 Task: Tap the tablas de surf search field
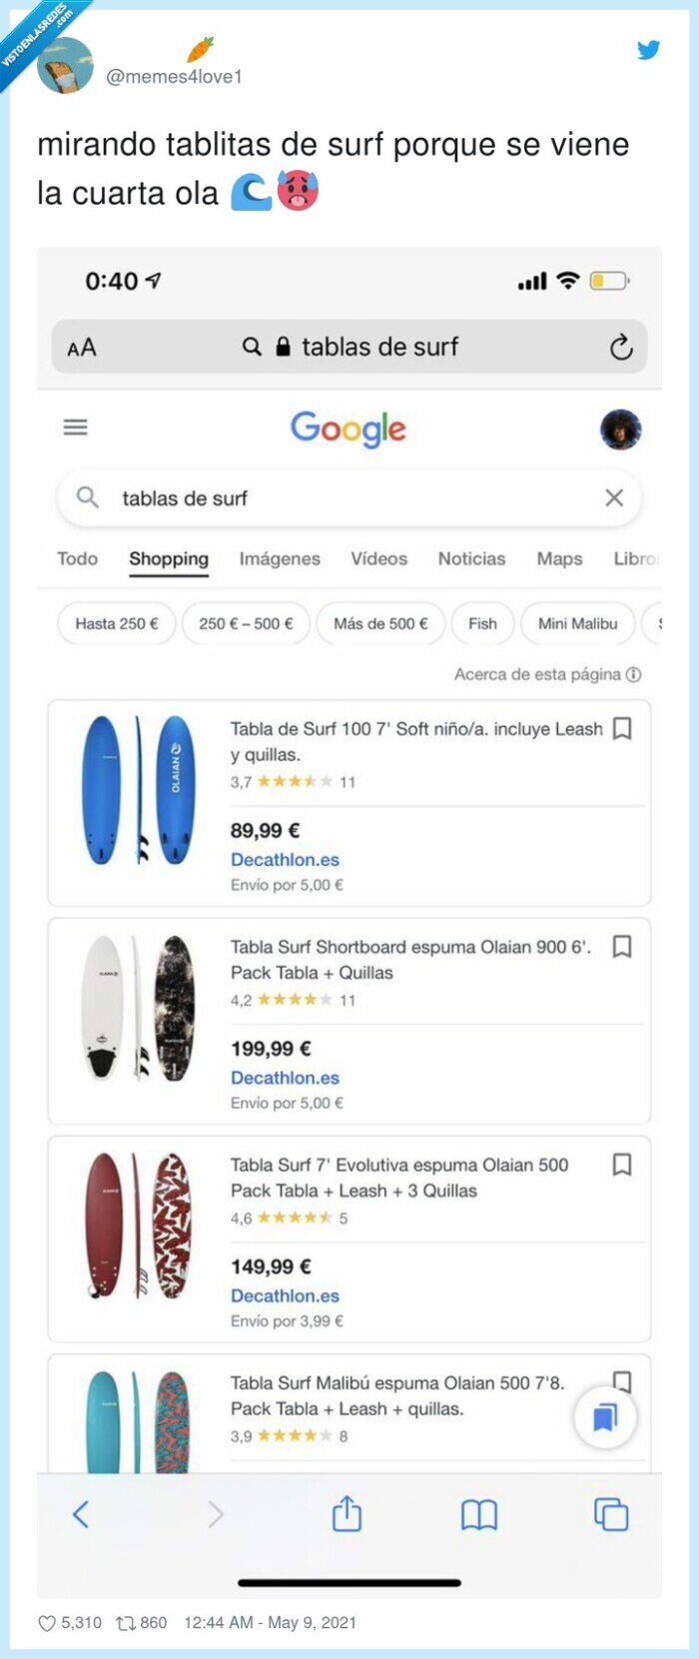[300, 497]
